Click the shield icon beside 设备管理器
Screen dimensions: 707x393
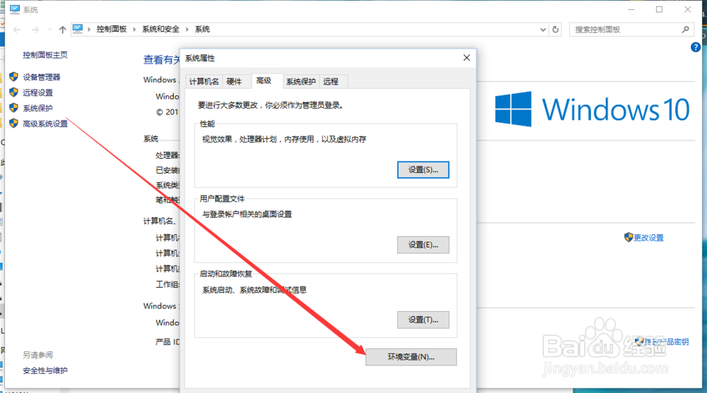tap(14, 77)
